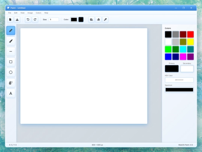202x152 pixels.
Task: Pick the lime green swatch
Action: [x=168, y=49]
